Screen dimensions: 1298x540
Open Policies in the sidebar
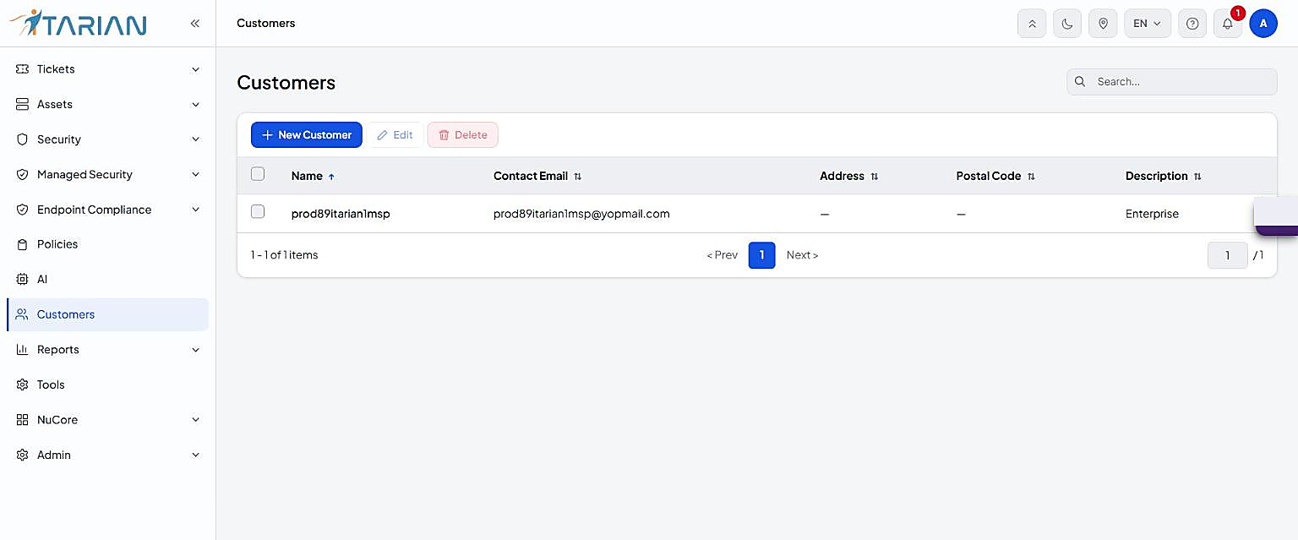coord(107,244)
